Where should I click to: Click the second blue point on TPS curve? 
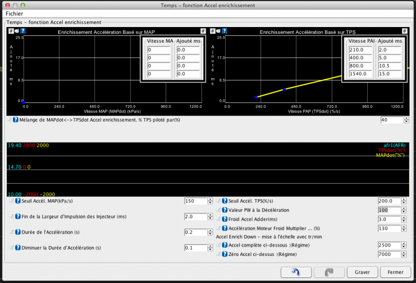coord(284,89)
